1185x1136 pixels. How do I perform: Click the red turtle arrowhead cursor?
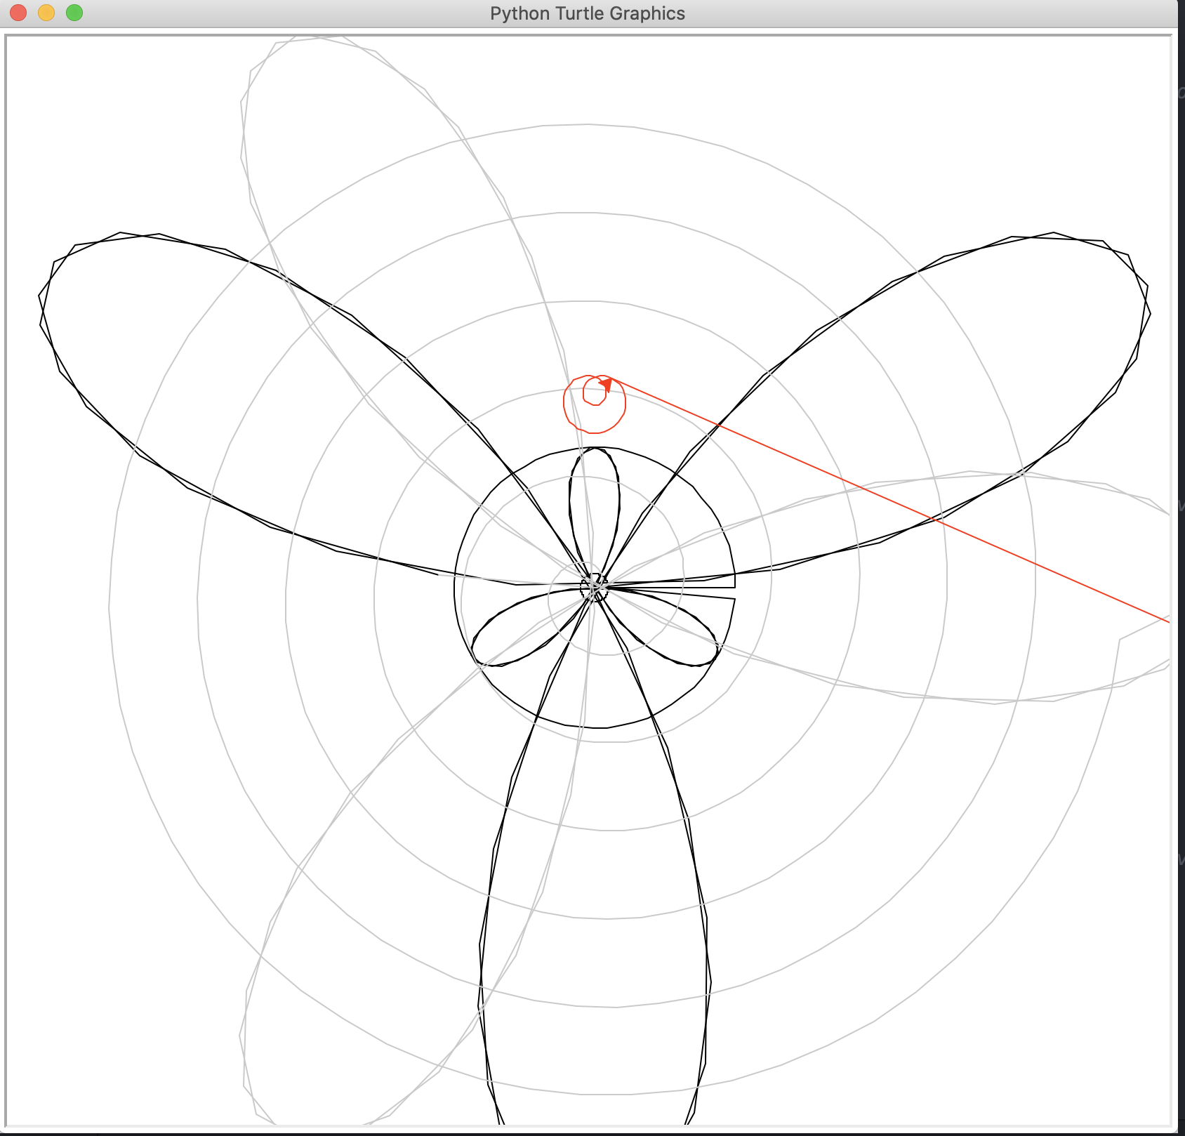pos(606,384)
